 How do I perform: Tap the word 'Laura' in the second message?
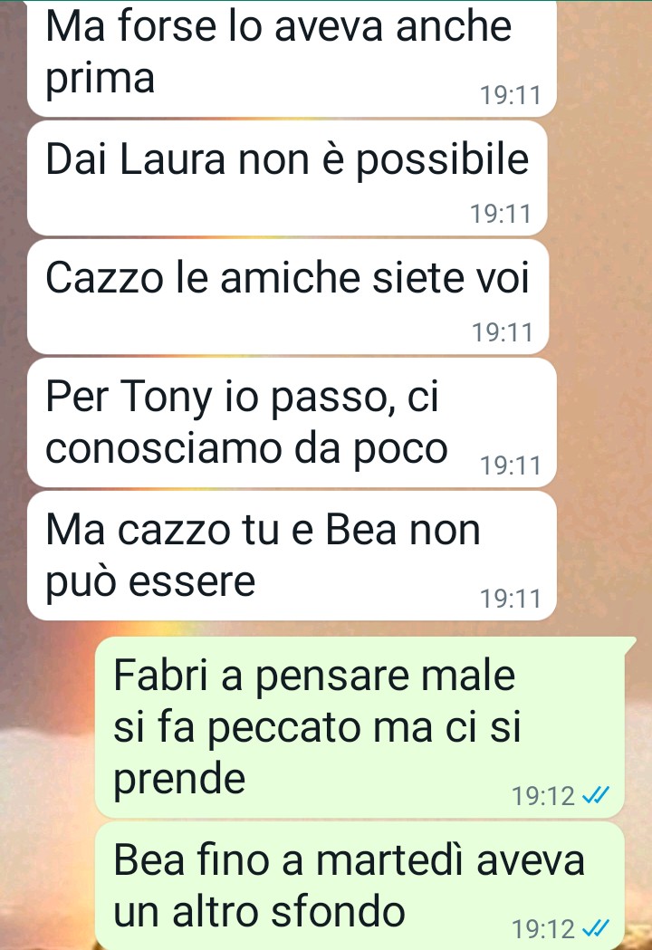[x=173, y=159]
